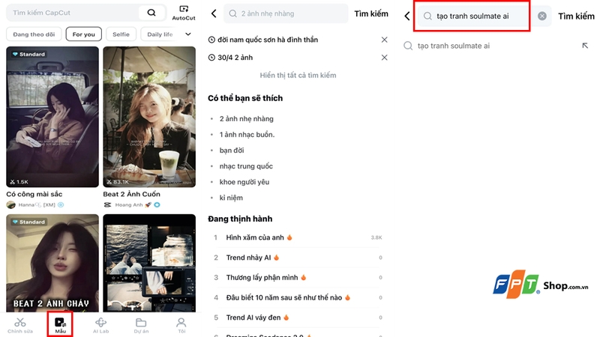The image size is (600, 337).
Task: Remove the "đời nam quốc sơn hà" history entry
Action: [385, 40]
